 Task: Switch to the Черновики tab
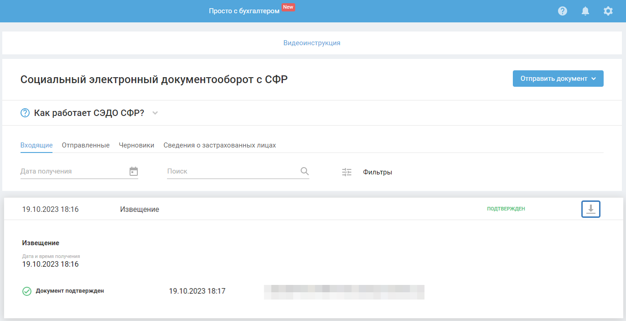136,145
